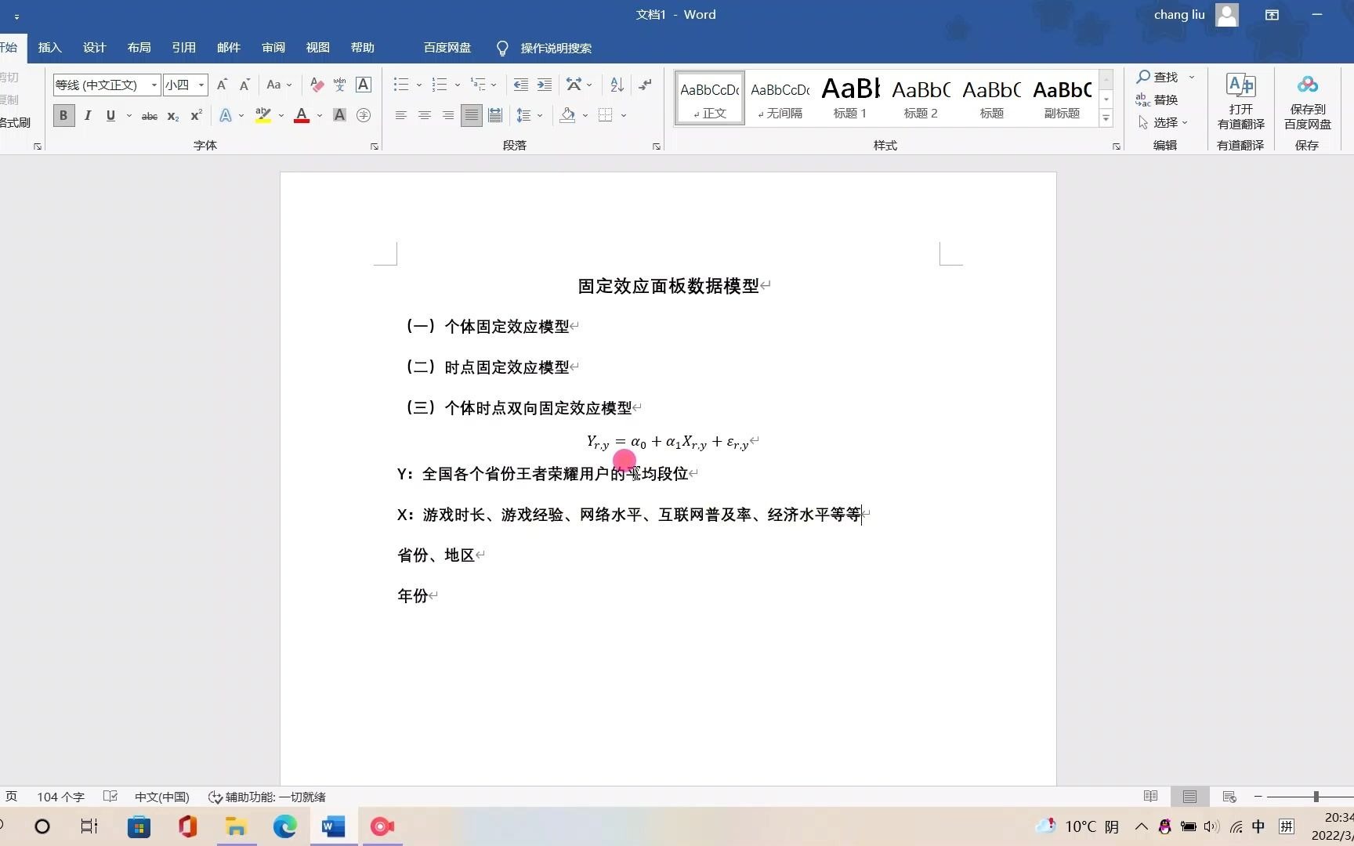Expand the line spacing options dropdown
The image size is (1354, 846).
click(x=541, y=115)
